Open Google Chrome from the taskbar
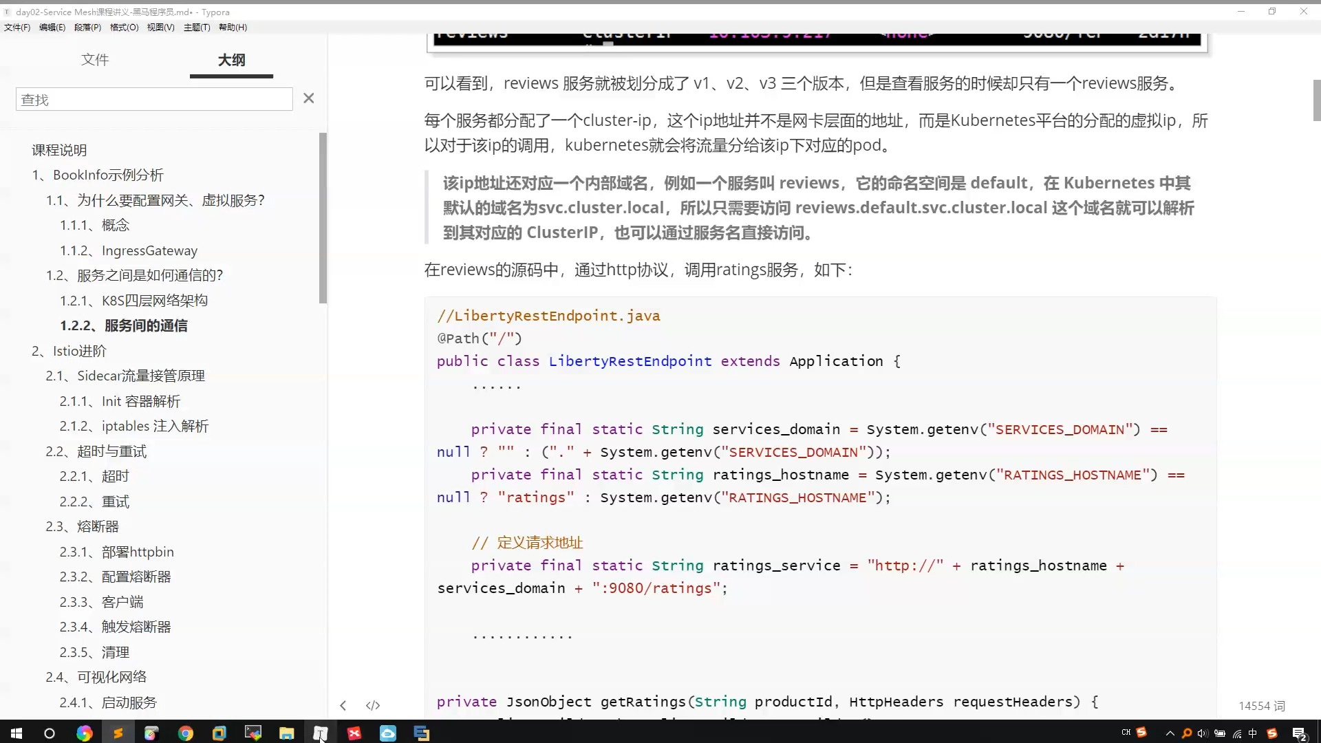The height and width of the screenshot is (743, 1321). coord(184,733)
